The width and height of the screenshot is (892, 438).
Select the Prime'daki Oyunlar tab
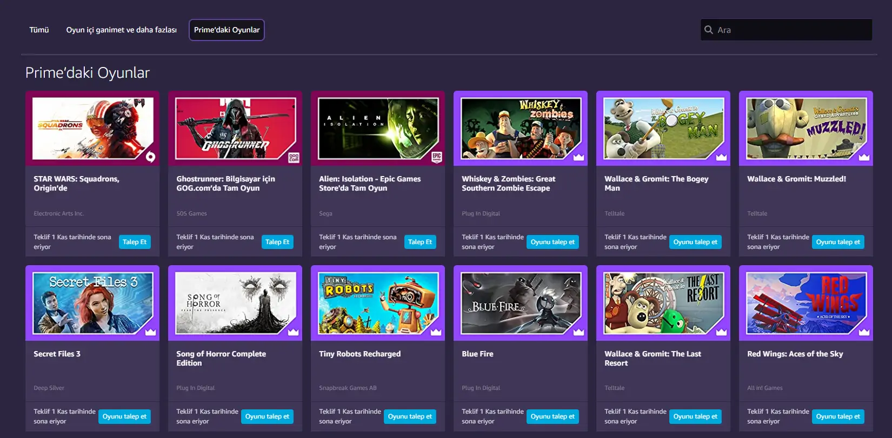point(227,30)
